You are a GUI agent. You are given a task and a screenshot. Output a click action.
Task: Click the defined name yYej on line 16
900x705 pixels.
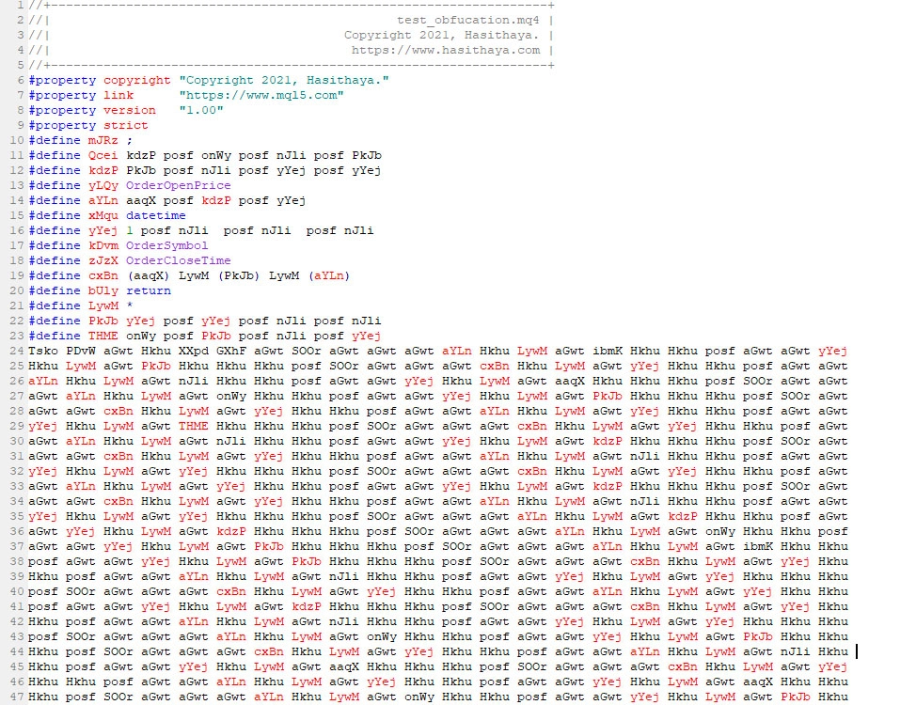pyautogui.click(x=103, y=230)
